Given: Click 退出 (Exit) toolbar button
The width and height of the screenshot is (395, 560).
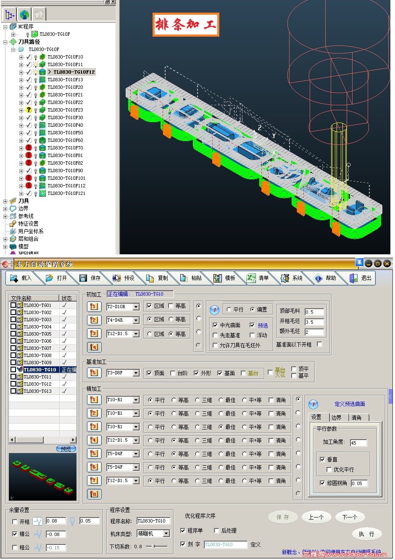Looking at the screenshot, I should (x=361, y=278).
